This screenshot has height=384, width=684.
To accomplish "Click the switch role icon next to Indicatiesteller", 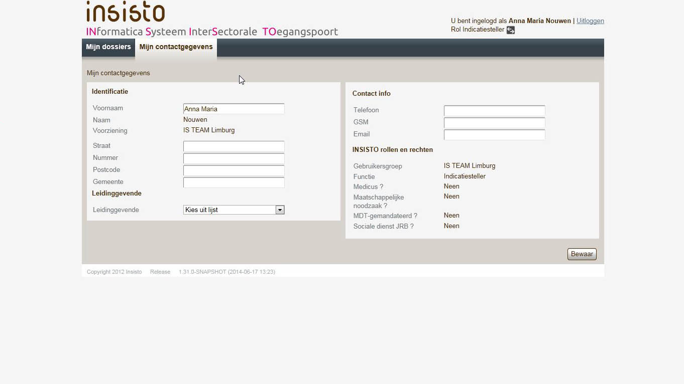I will (x=511, y=30).
